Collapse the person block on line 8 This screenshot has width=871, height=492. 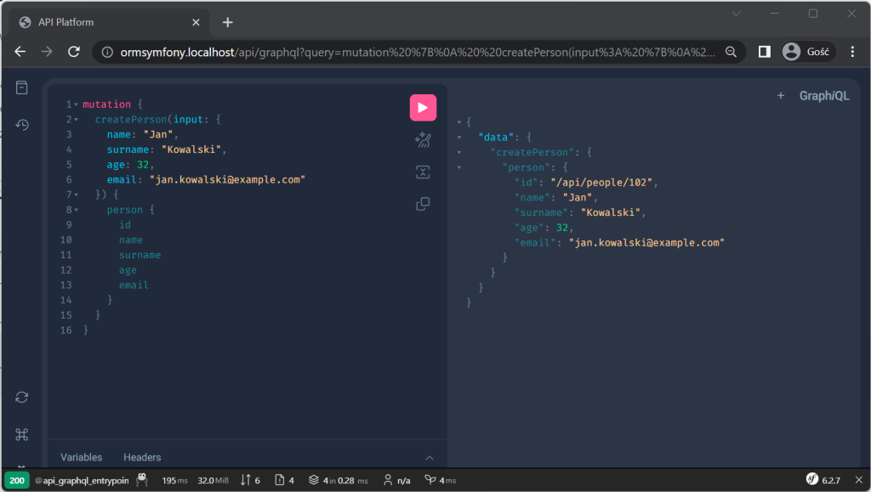[x=76, y=210]
